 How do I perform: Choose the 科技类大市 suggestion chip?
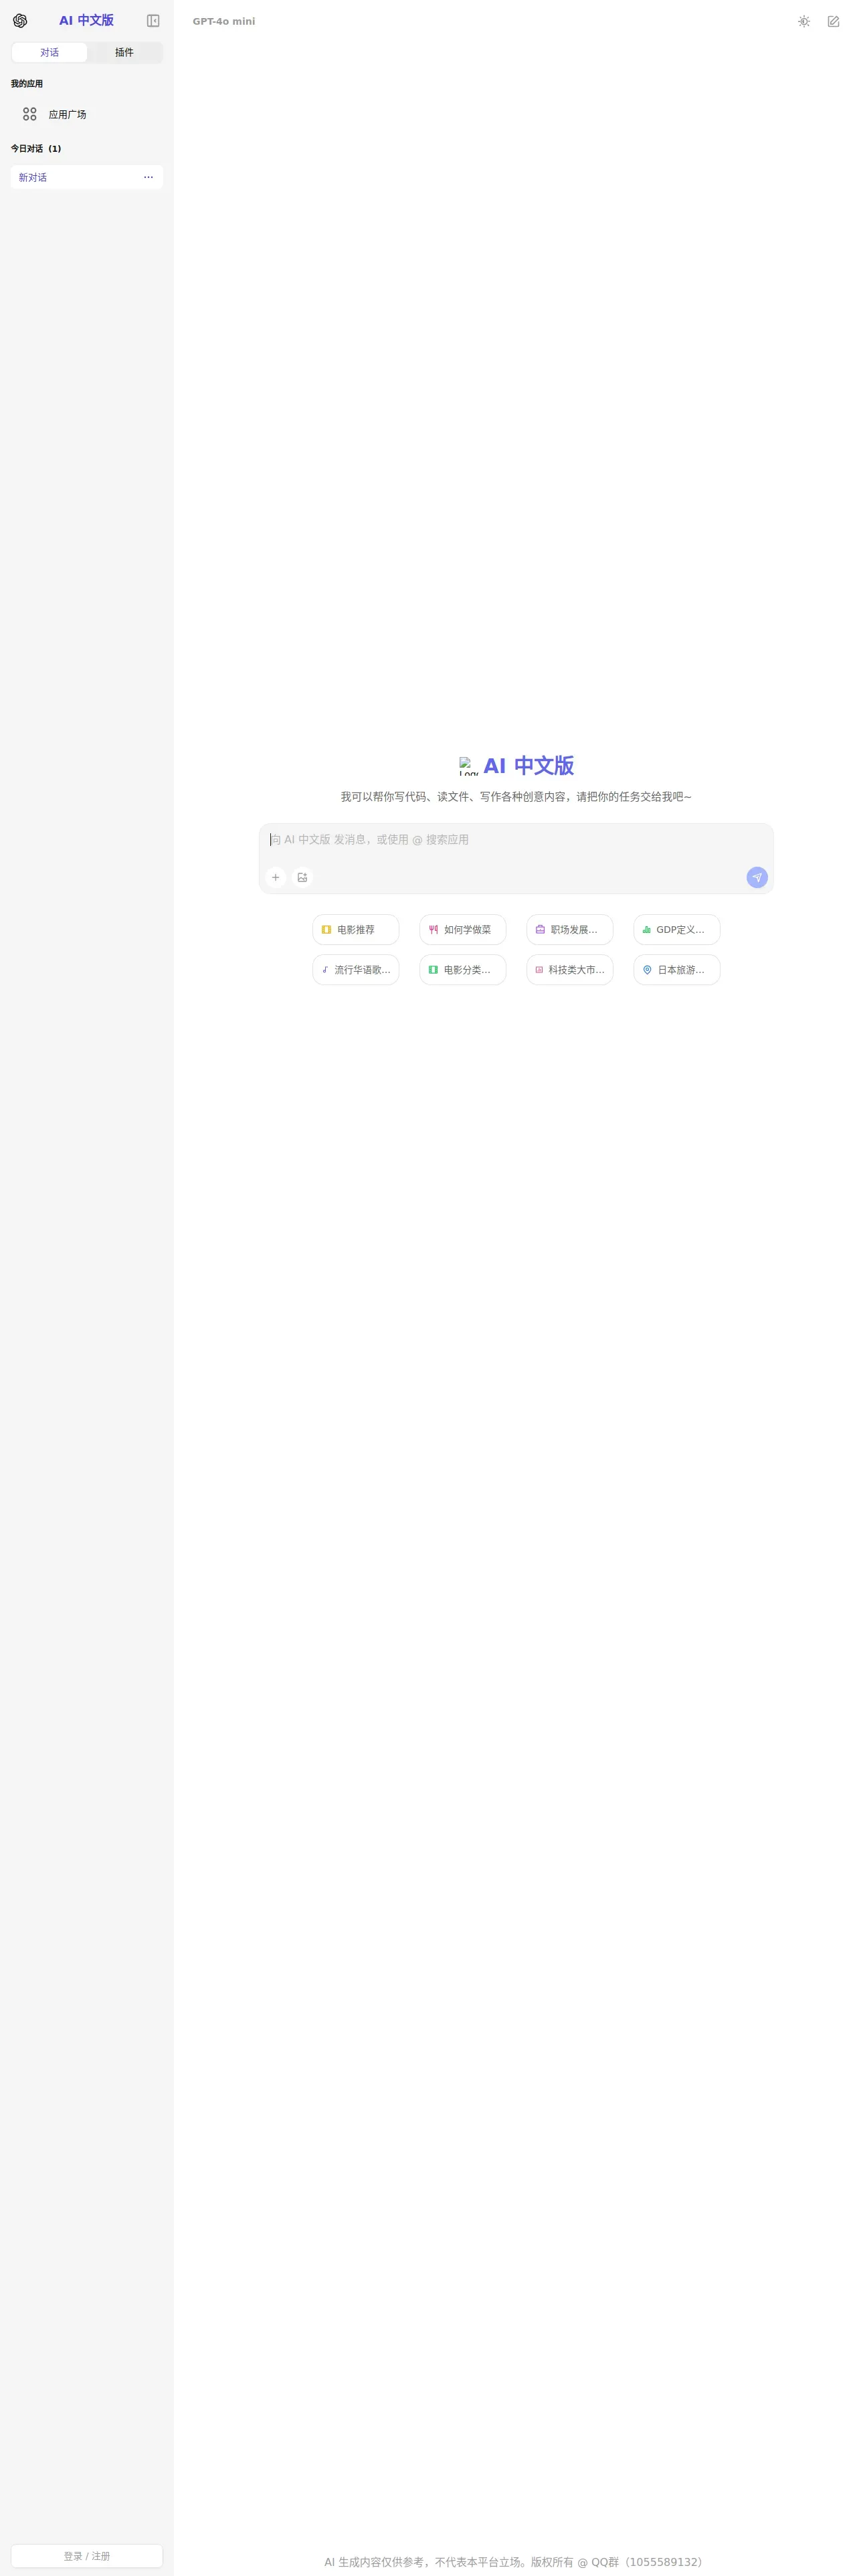click(570, 969)
